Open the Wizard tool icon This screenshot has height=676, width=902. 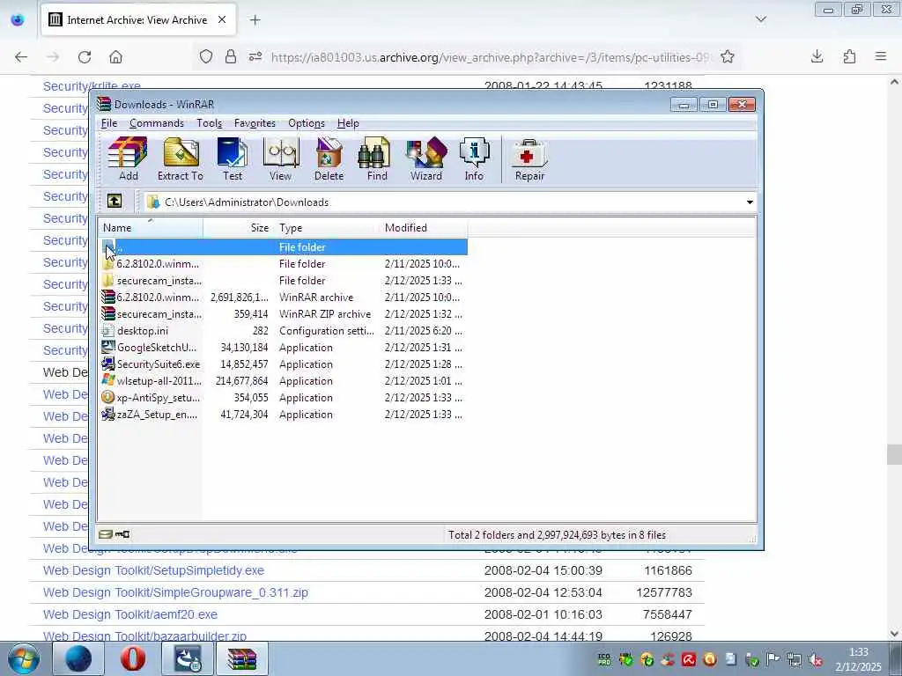426,159
